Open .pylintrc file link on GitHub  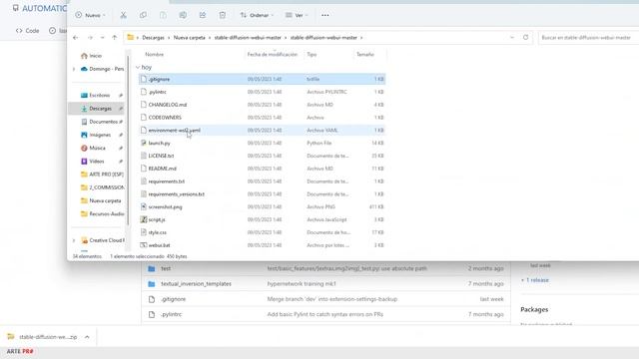[171, 314]
